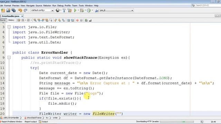This screenshot has height=124, width=221.
Task: Select the ErrorHandler.java editor tab
Action: click(10, 16)
